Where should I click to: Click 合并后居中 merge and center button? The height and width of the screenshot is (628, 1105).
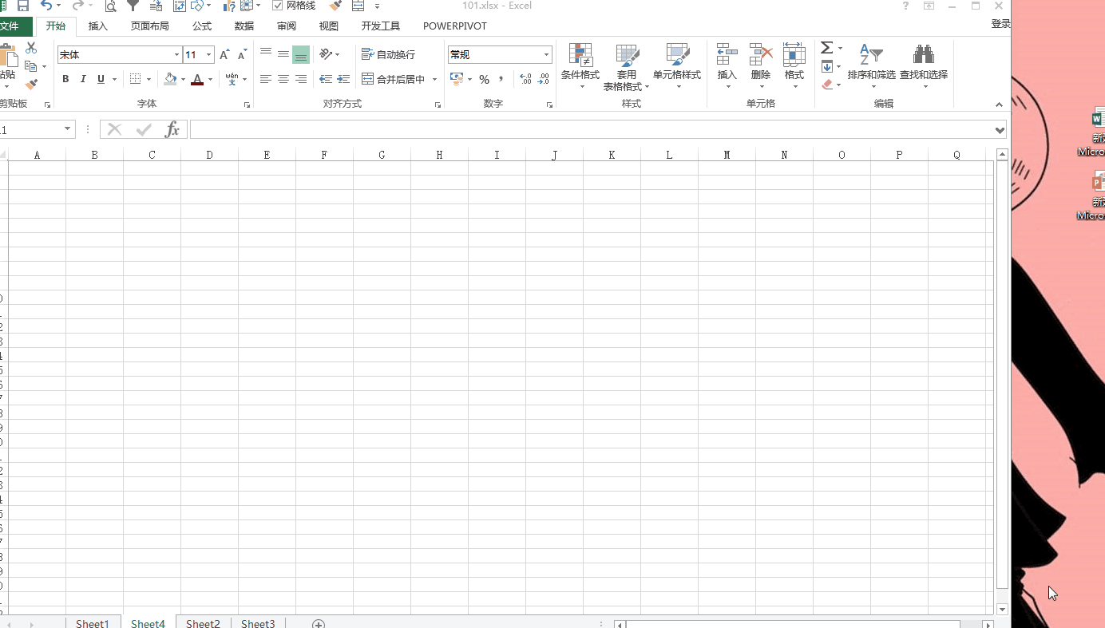point(394,79)
